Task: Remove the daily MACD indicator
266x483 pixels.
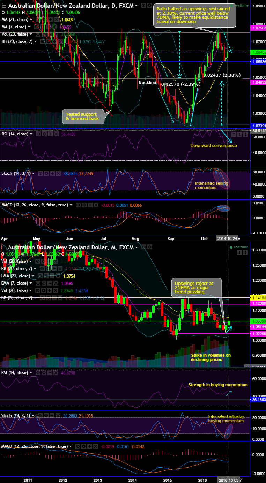Action: coord(96,205)
